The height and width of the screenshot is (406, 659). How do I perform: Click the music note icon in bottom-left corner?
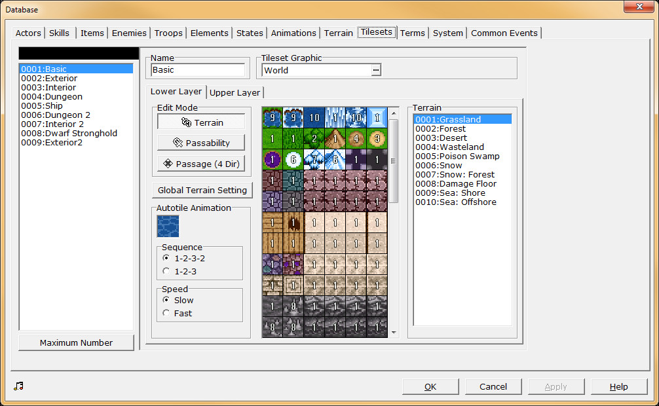[x=18, y=387]
